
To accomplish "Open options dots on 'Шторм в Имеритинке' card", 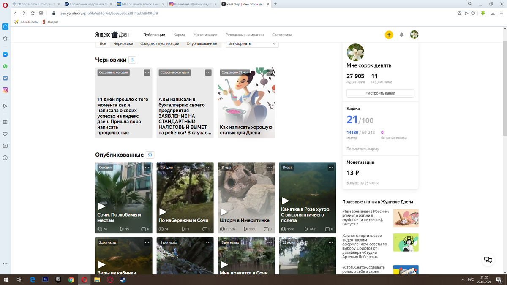I will tap(270, 168).
